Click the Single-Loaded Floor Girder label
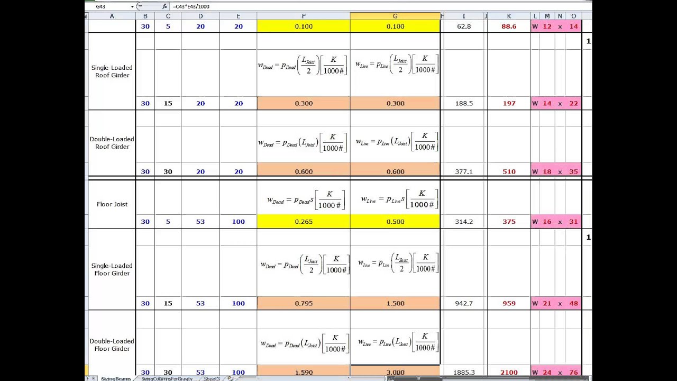The height and width of the screenshot is (381, 677). coord(112,269)
